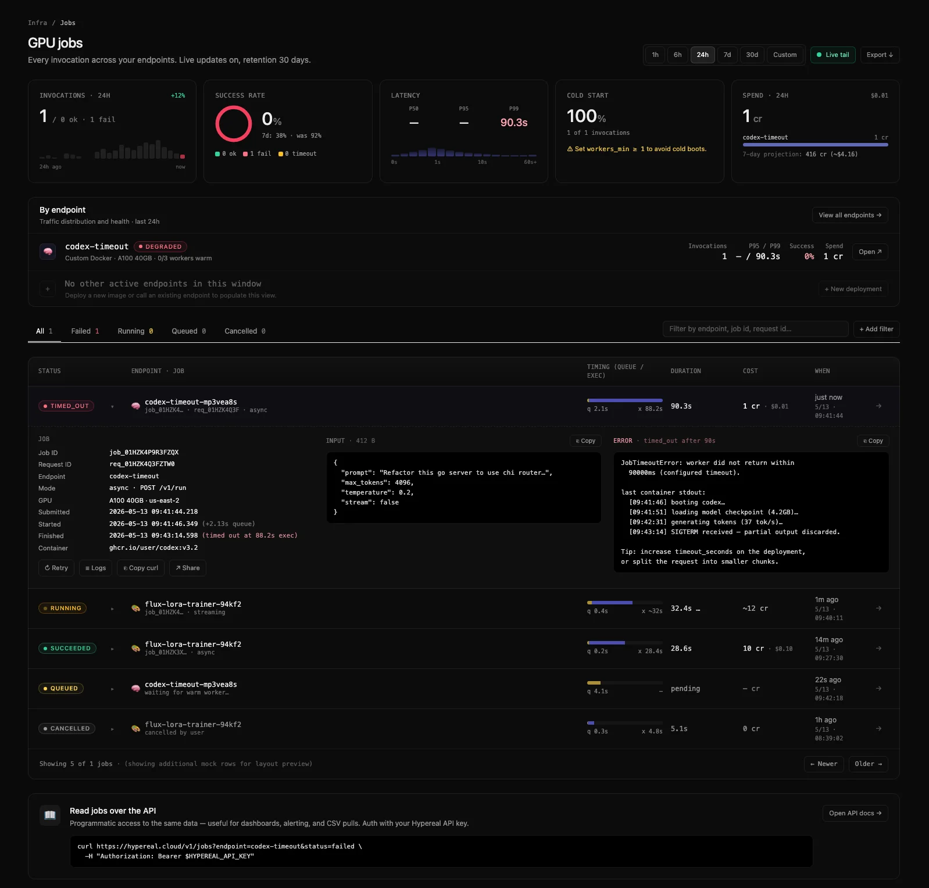Image resolution: width=929 pixels, height=888 pixels.
Task: Open the SUCCEEDED job via its row arrow
Action: click(x=878, y=649)
